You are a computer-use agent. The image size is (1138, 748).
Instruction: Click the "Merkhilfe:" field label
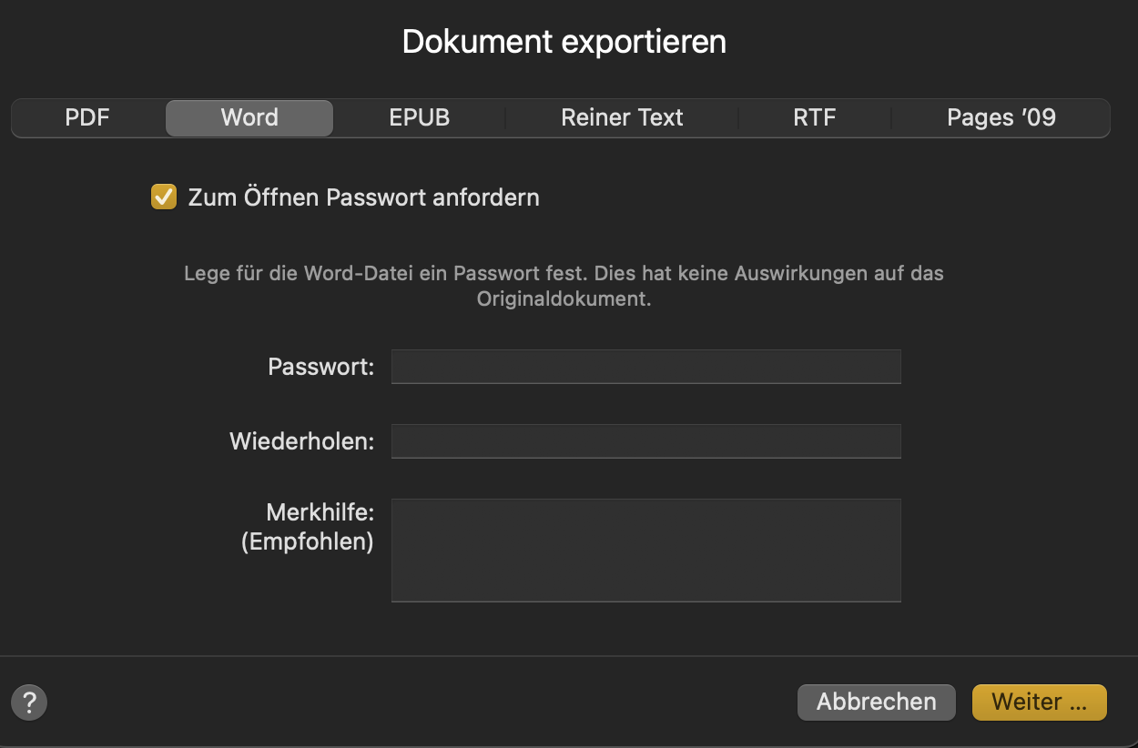(x=320, y=512)
